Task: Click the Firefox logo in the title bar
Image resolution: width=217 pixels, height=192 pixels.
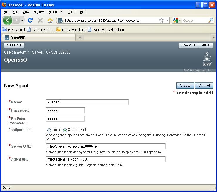Action: click(4, 5)
